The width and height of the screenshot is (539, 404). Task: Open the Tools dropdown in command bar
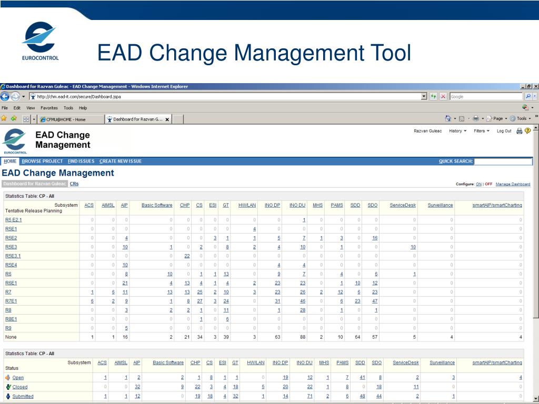point(521,118)
